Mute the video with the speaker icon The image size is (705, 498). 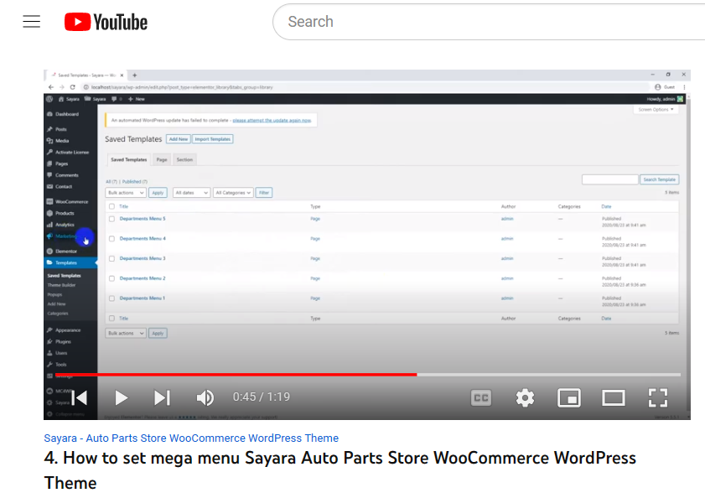pyautogui.click(x=205, y=397)
